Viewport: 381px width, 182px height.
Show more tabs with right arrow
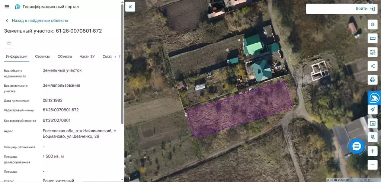pos(115,57)
